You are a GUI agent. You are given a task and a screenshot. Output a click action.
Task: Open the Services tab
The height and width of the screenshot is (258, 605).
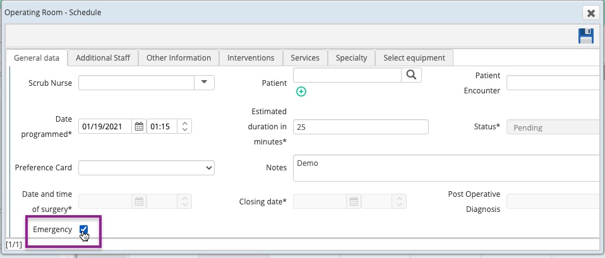point(305,58)
